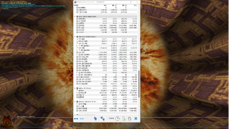Image resolution: width=229 pixels, height=129 pixels.
Task: Expand the GPU rail powers sub-item
Action: click(77, 50)
